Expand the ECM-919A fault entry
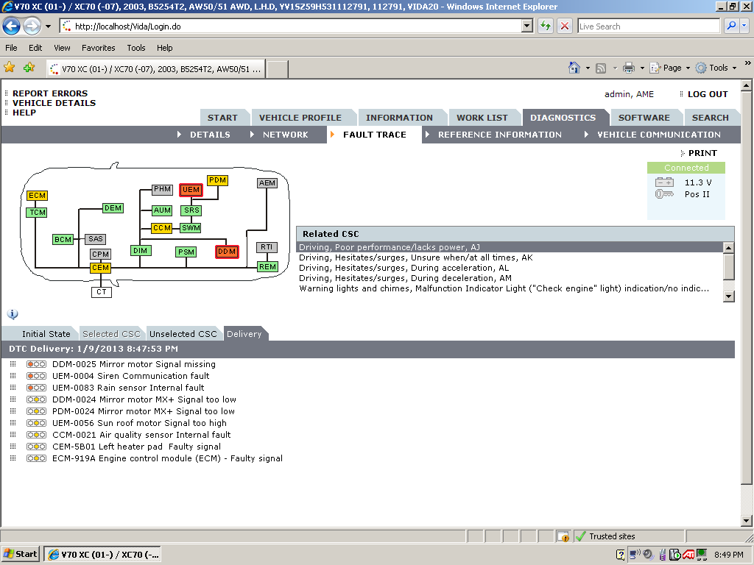 [13, 458]
